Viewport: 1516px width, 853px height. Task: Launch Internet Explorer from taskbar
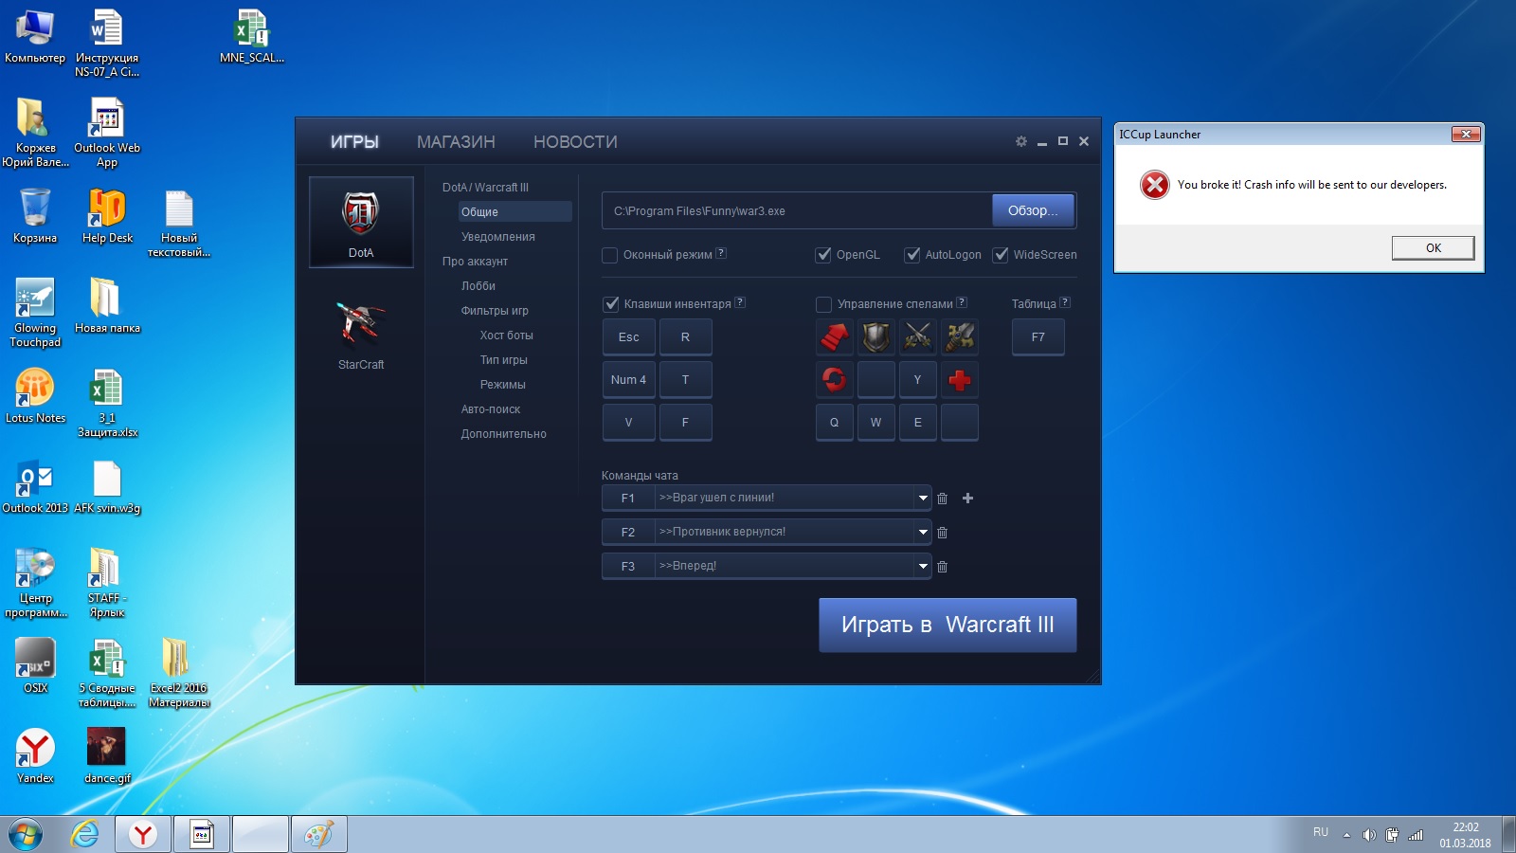tap(85, 834)
